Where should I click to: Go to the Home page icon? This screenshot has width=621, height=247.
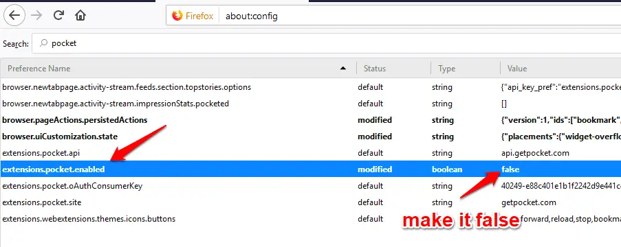(80, 15)
